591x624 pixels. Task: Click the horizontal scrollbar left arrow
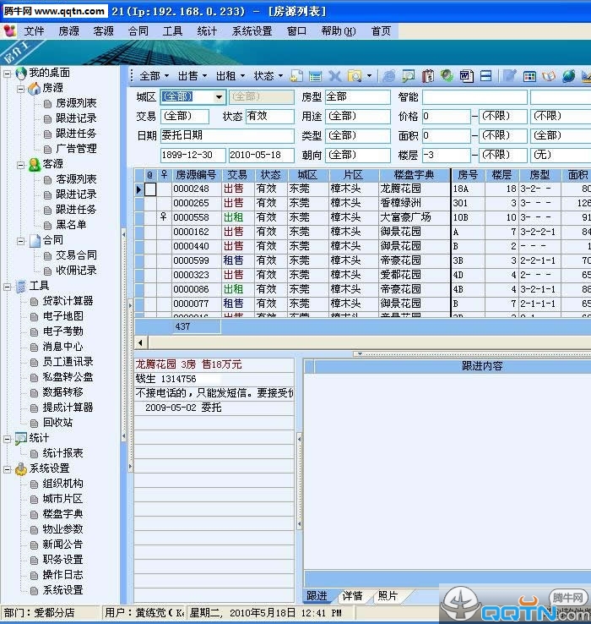(140, 342)
